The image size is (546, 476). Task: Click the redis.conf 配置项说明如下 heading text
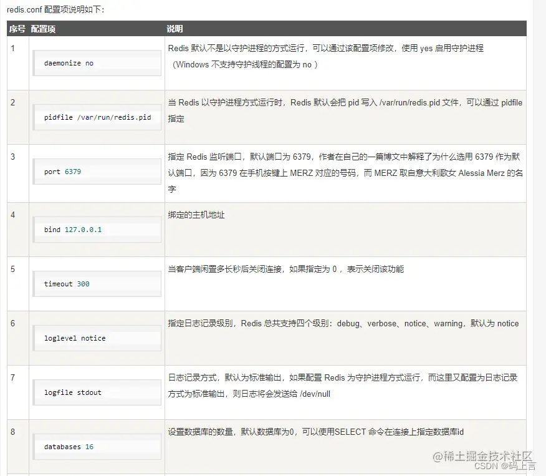56,9
